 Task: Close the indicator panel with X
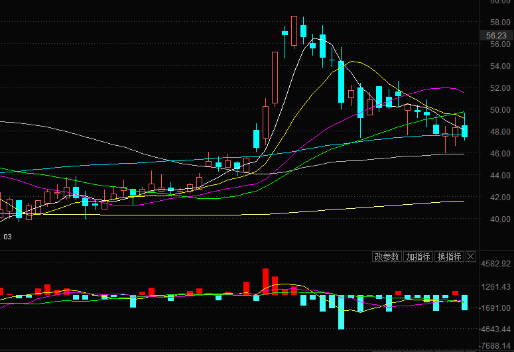tap(471, 257)
